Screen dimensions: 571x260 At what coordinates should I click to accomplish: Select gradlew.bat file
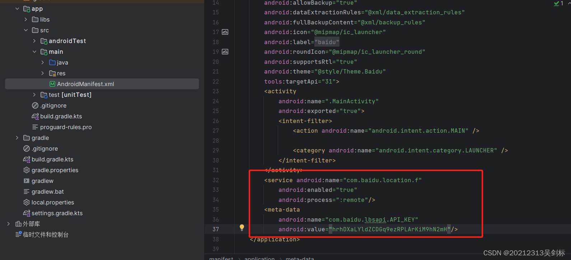click(x=48, y=192)
